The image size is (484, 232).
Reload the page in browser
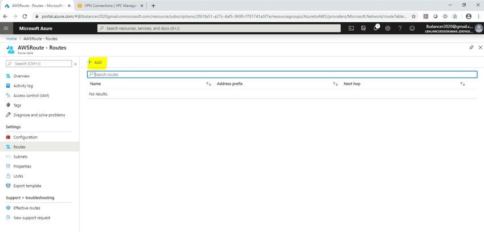[25, 17]
